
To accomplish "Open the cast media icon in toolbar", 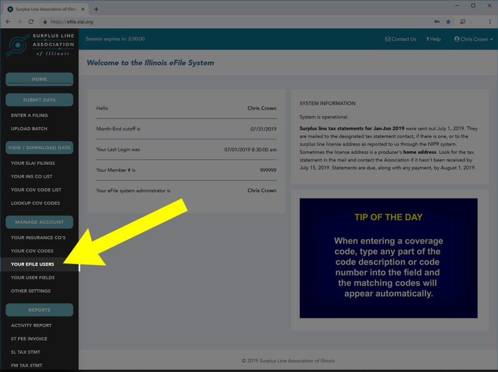I will coord(462,21).
